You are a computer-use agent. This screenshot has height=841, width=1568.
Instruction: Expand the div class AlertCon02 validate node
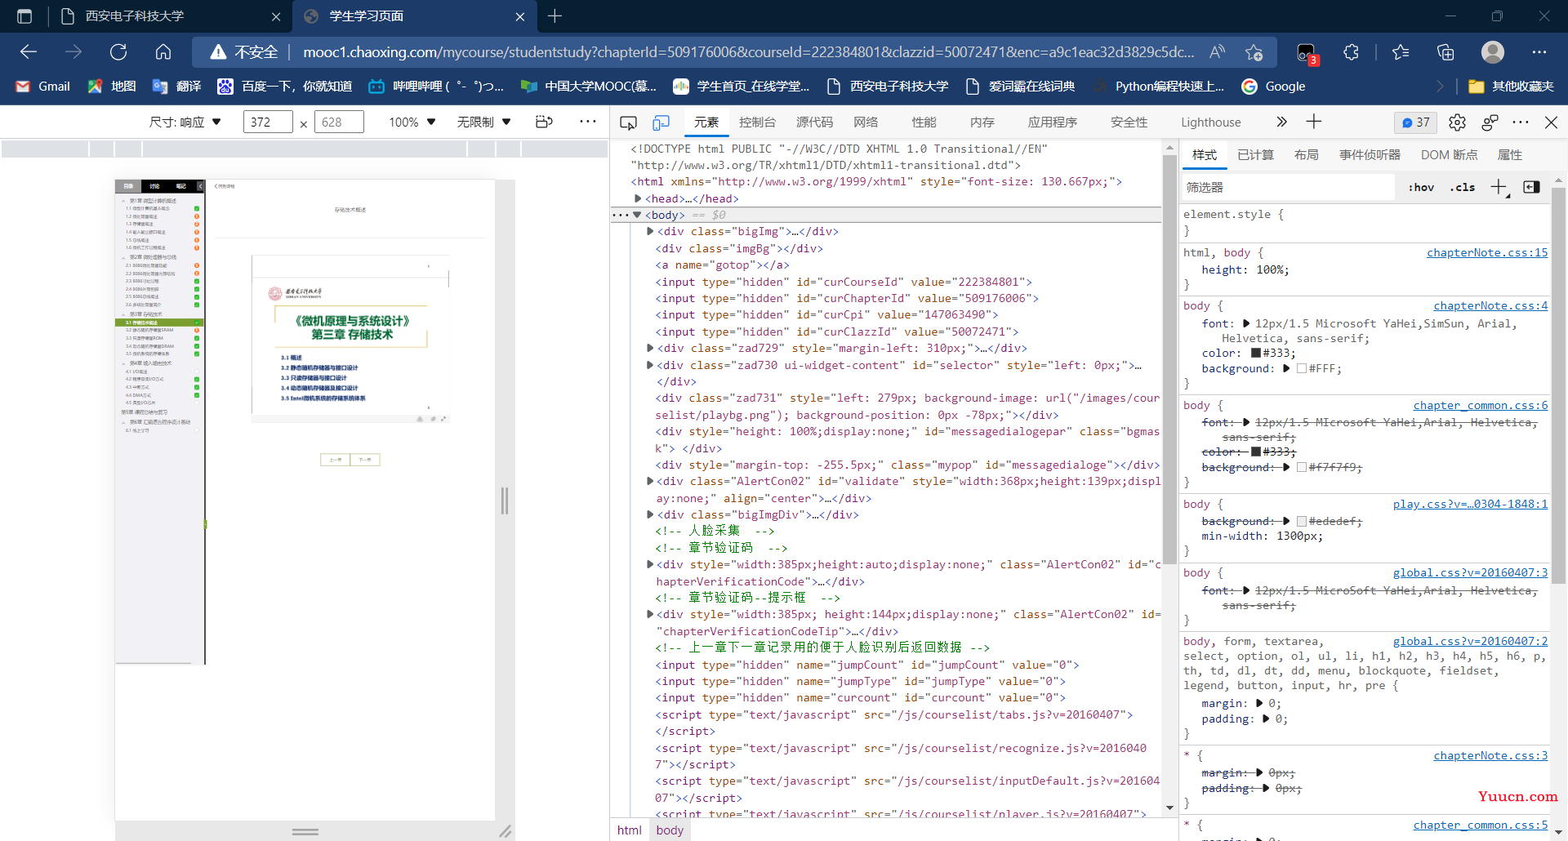point(650,481)
